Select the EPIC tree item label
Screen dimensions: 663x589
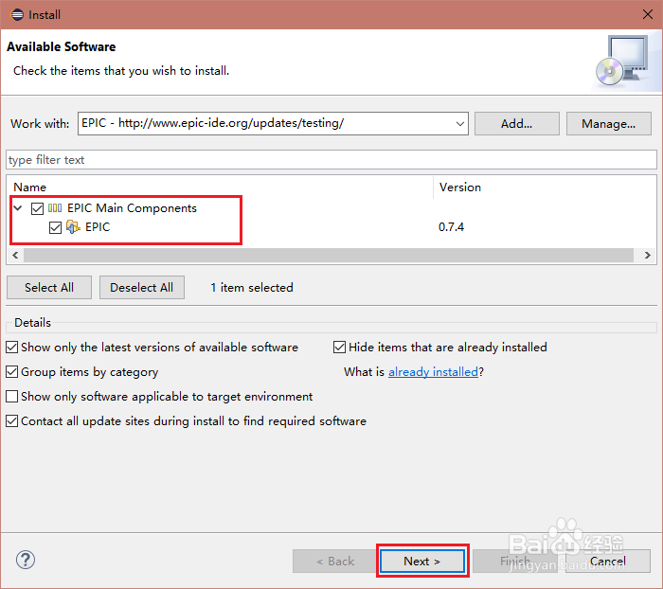(98, 227)
